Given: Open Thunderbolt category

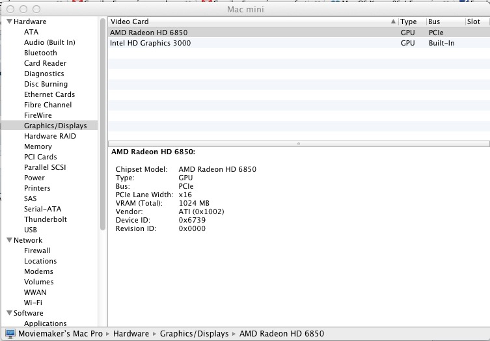Looking at the screenshot, I should (x=46, y=219).
